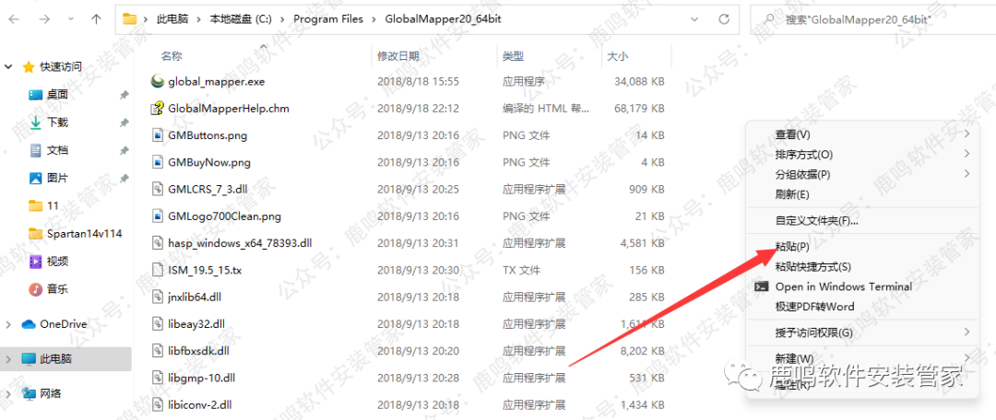Screen dimensions: 996x420
Task: Click the GMButtons.png file icon
Action: click(158, 135)
